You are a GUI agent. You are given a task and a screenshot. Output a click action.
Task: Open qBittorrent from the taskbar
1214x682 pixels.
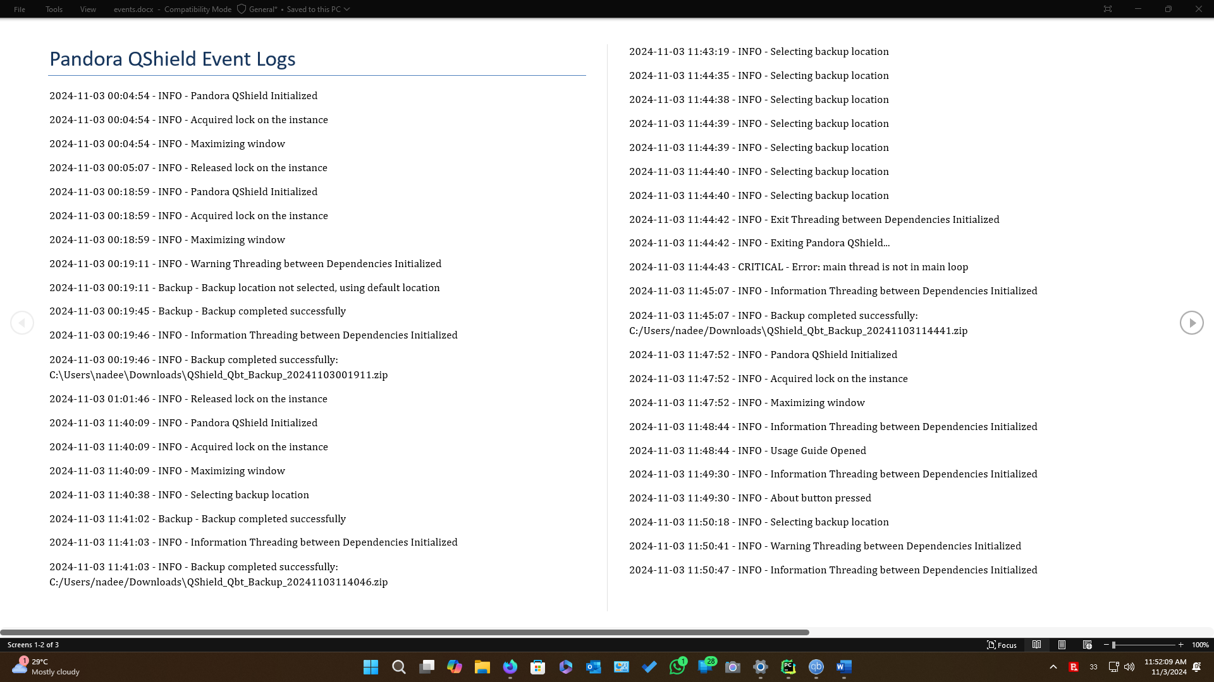click(x=816, y=667)
